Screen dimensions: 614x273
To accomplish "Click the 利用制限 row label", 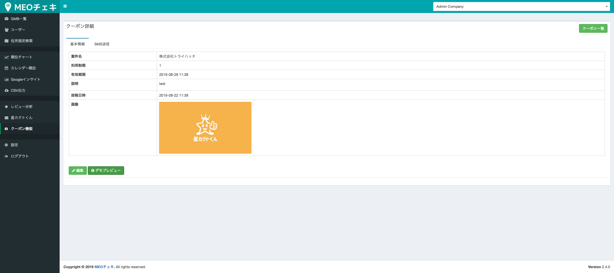I will click(78, 65).
